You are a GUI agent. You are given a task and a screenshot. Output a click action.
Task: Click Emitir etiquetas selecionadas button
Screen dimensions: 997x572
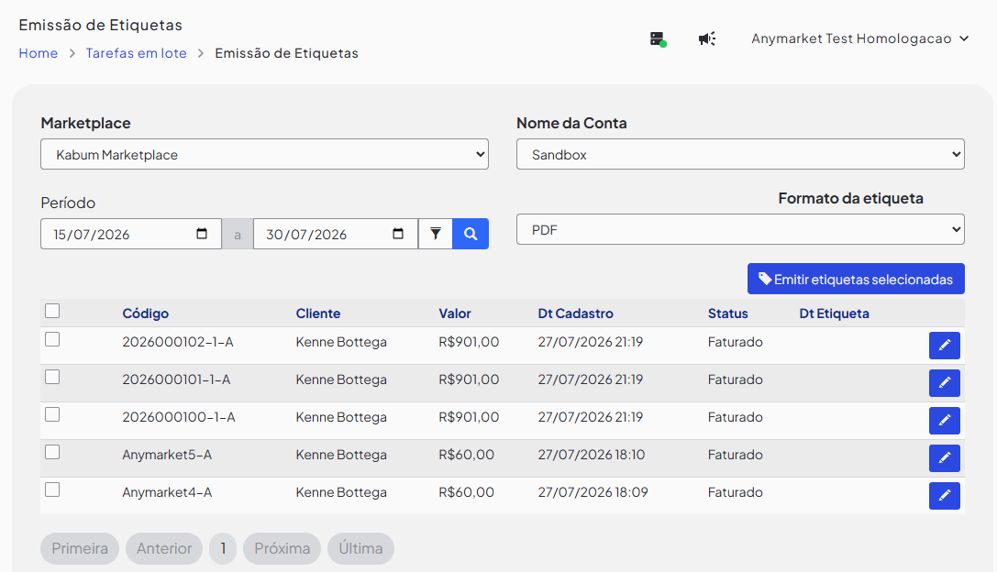tap(856, 279)
